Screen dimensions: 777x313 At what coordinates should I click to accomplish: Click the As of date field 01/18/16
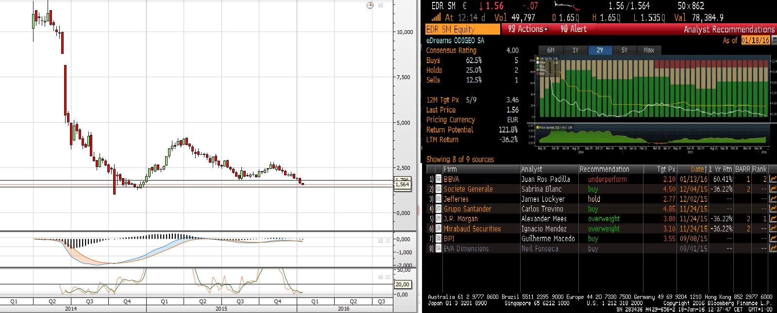coord(756,40)
